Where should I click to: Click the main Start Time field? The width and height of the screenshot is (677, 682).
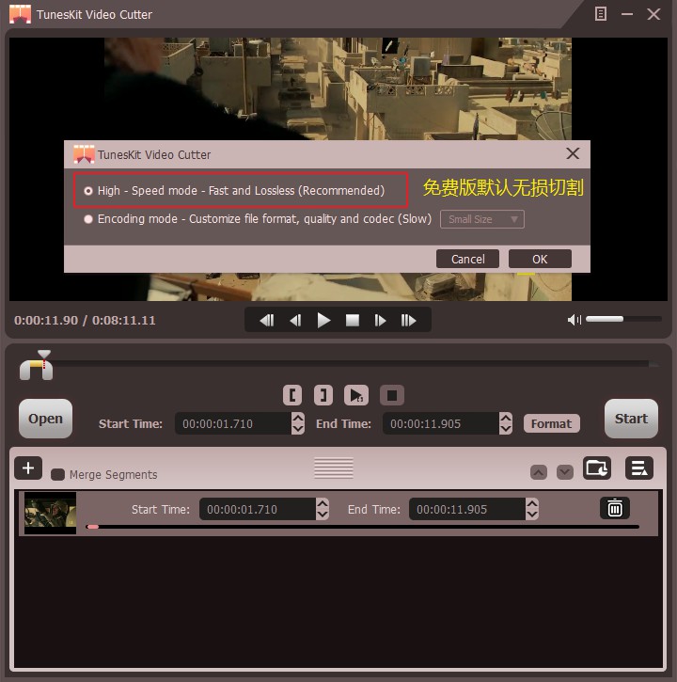point(233,423)
